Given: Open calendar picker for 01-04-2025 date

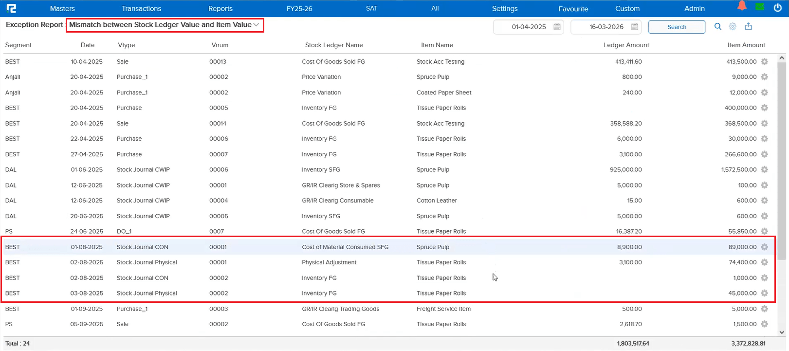Looking at the screenshot, I should click(x=557, y=27).
